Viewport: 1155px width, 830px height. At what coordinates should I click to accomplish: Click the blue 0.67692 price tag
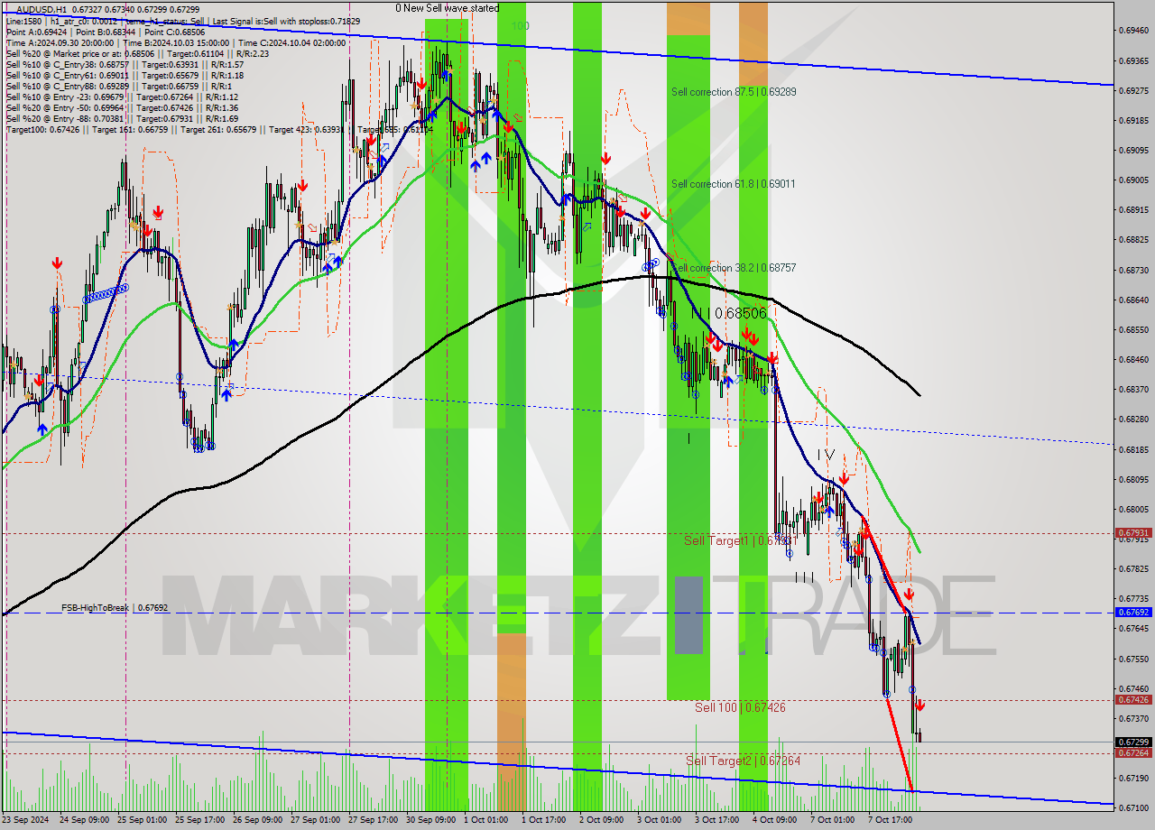tap(1133, 613)
